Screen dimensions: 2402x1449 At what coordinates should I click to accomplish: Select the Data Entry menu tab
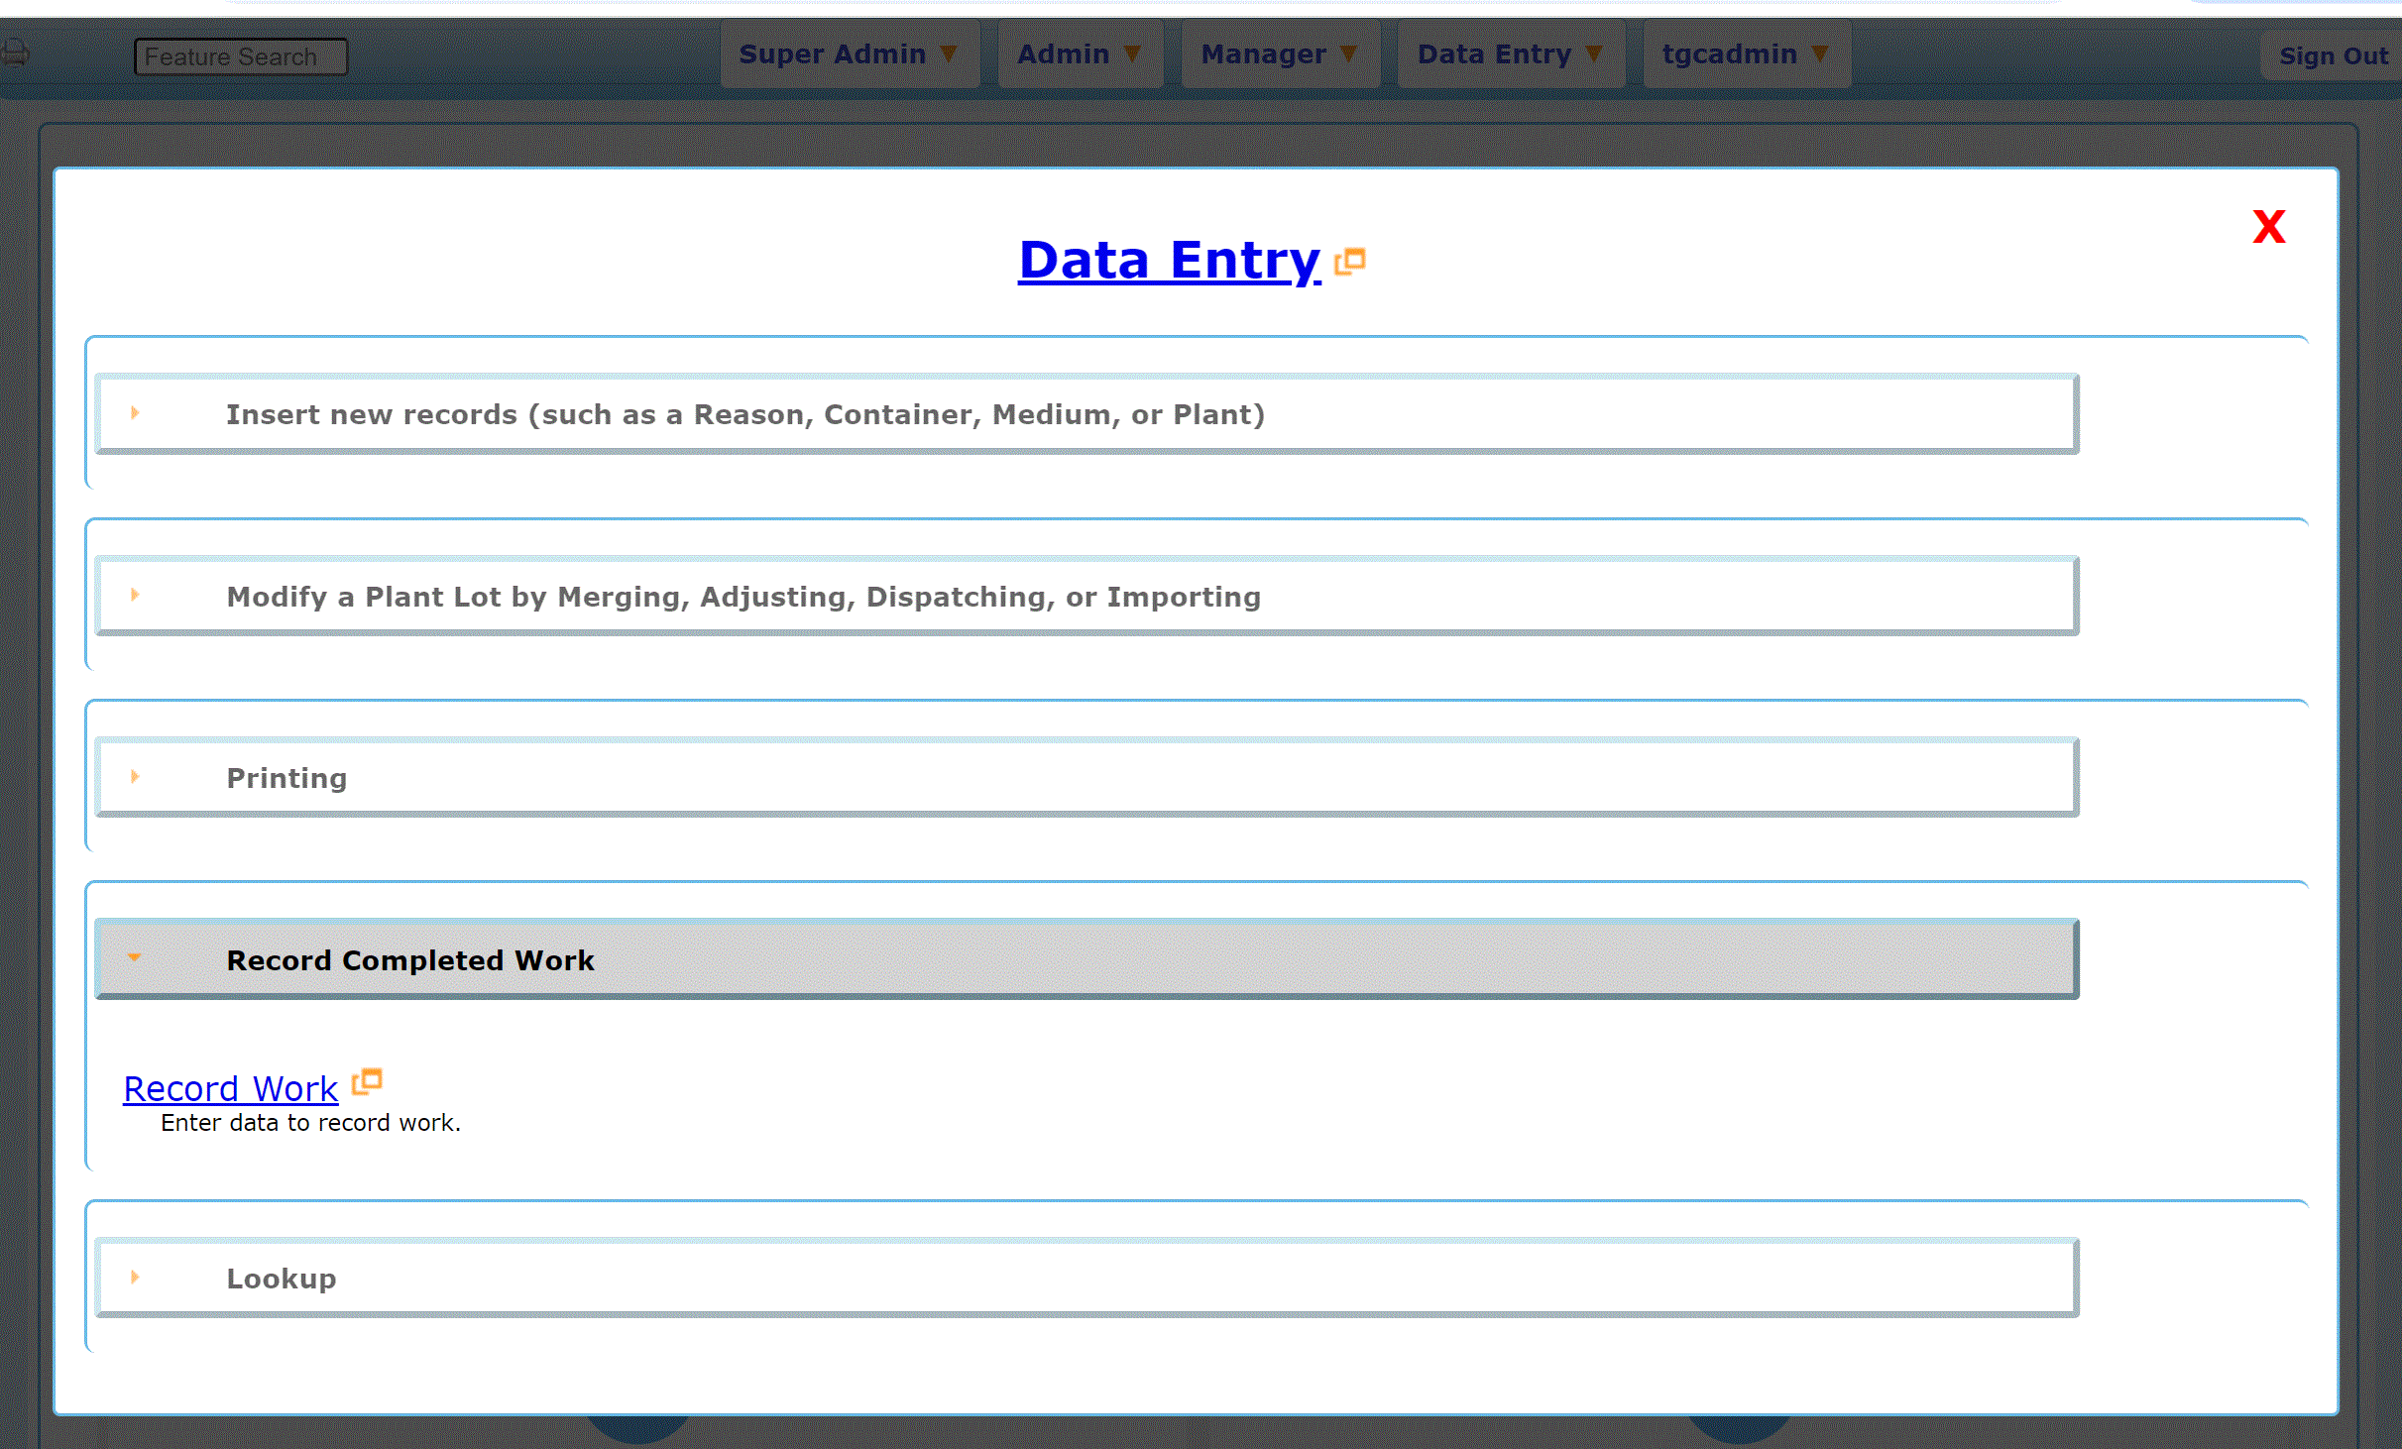1508,55
